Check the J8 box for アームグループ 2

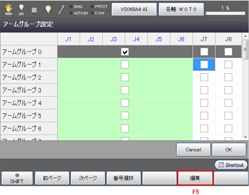228,77
